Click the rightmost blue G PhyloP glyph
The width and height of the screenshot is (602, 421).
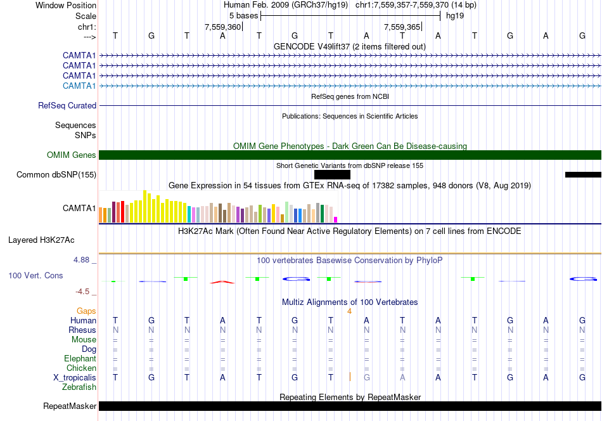point(583,279)
